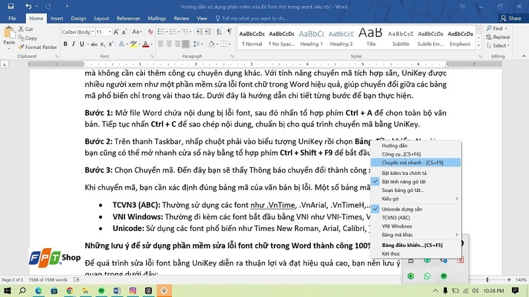Open the font color picker
This screenshot has width=529, height=297.
click(x=151, y=44)
